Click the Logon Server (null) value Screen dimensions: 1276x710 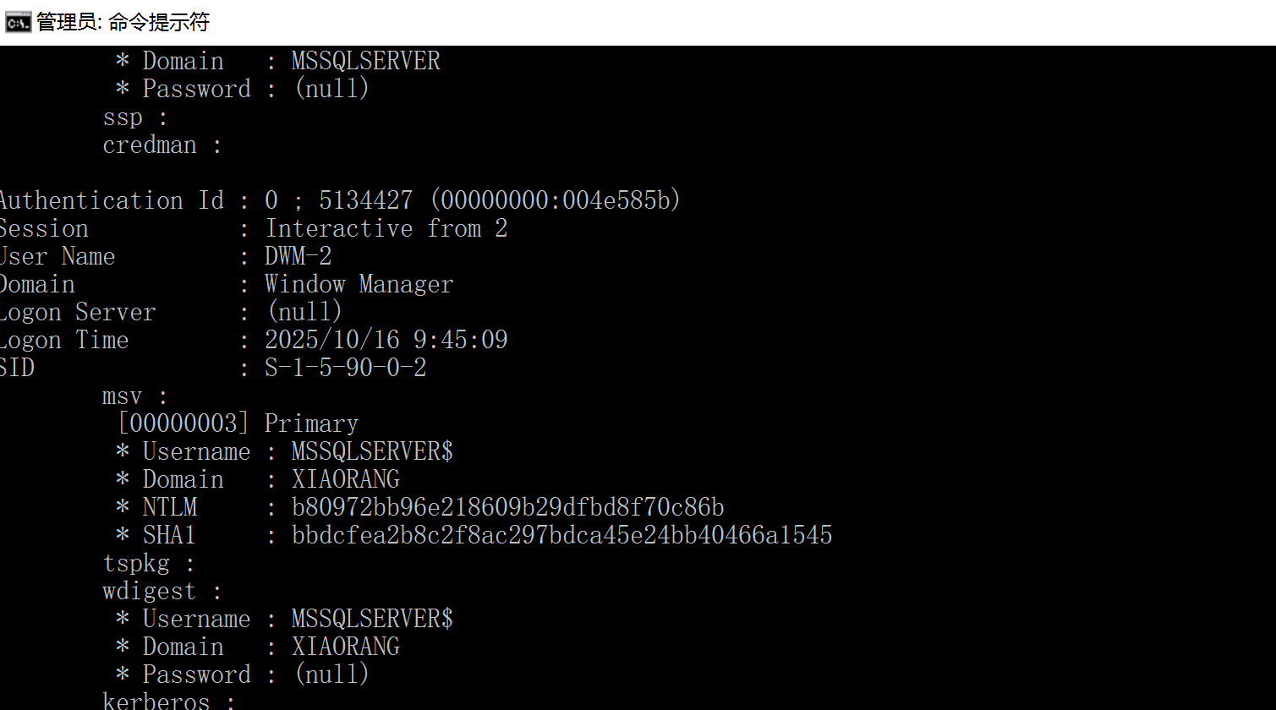tap(304, 312)
